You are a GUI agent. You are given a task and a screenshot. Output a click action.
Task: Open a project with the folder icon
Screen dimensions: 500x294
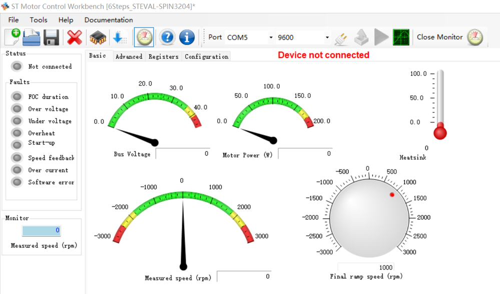click(x=32, y=37)
